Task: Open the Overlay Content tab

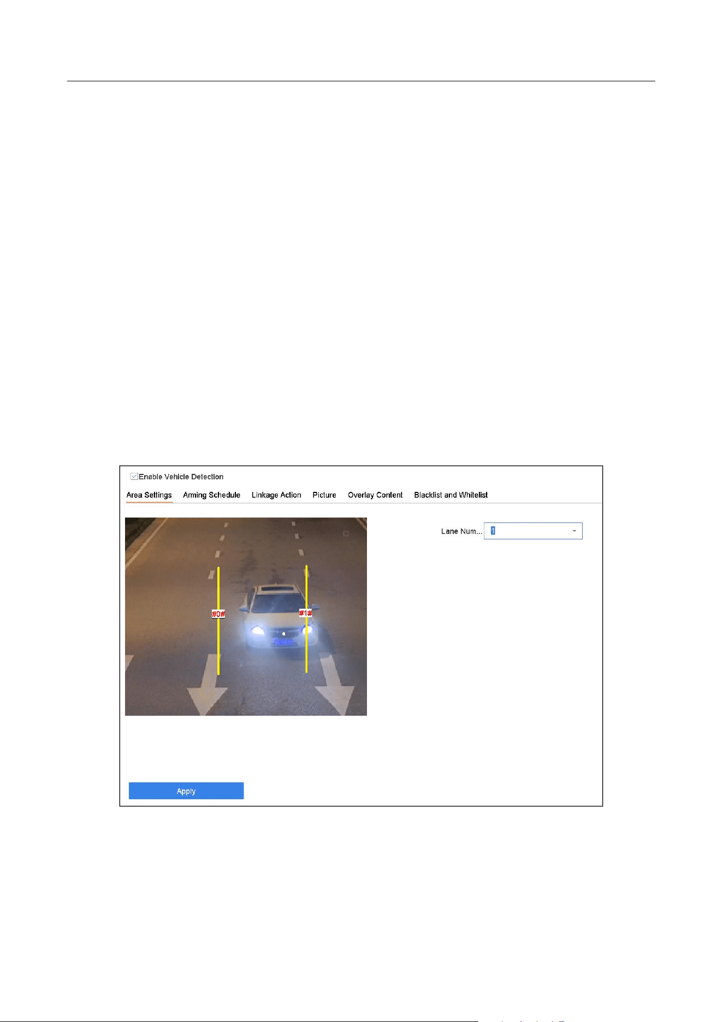Action: coord(375,495)
